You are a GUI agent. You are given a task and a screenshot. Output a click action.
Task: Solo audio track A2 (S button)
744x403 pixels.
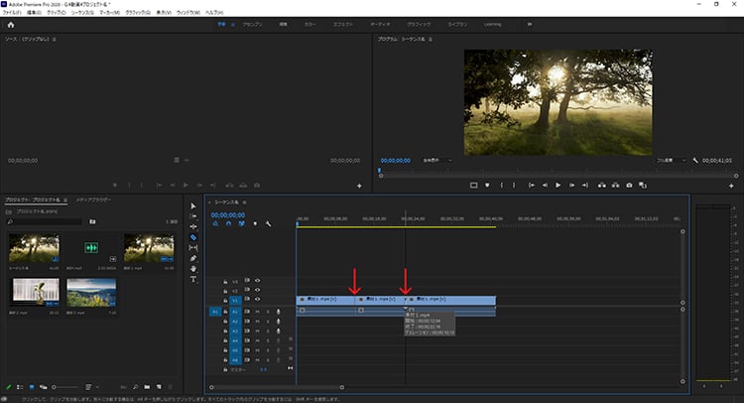[x=268, y=322]
